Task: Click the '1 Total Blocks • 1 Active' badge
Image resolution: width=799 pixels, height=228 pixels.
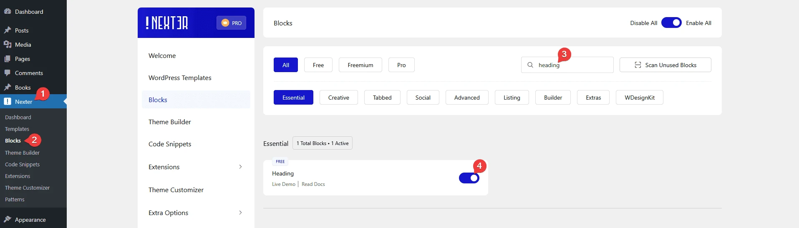Action: (x=323, y=143)
